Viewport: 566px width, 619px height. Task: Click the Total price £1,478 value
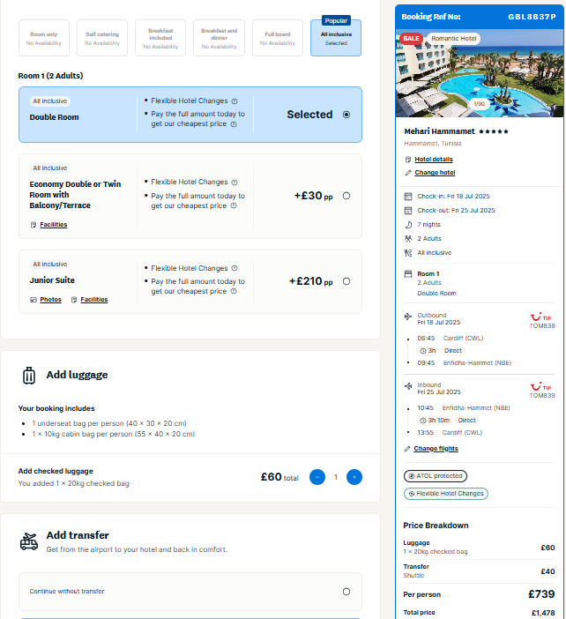543,613
